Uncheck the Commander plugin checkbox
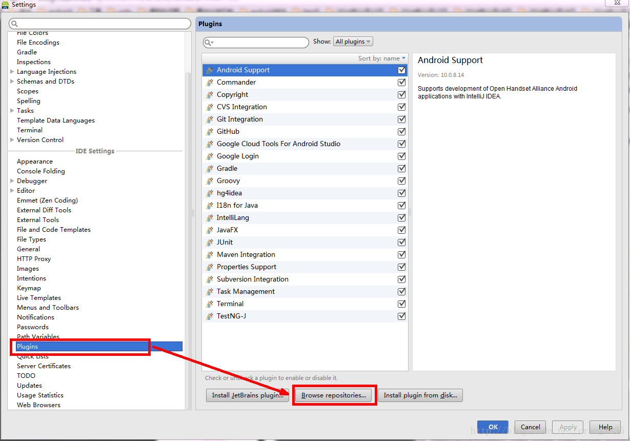 pyautogui.click(x=401, y=83)
